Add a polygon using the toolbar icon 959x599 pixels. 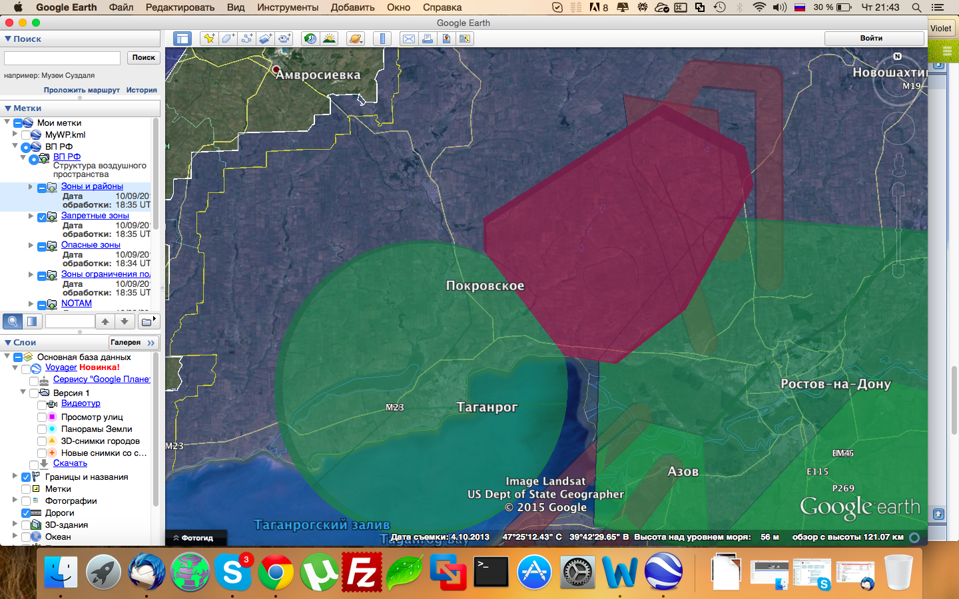[228, 39]
